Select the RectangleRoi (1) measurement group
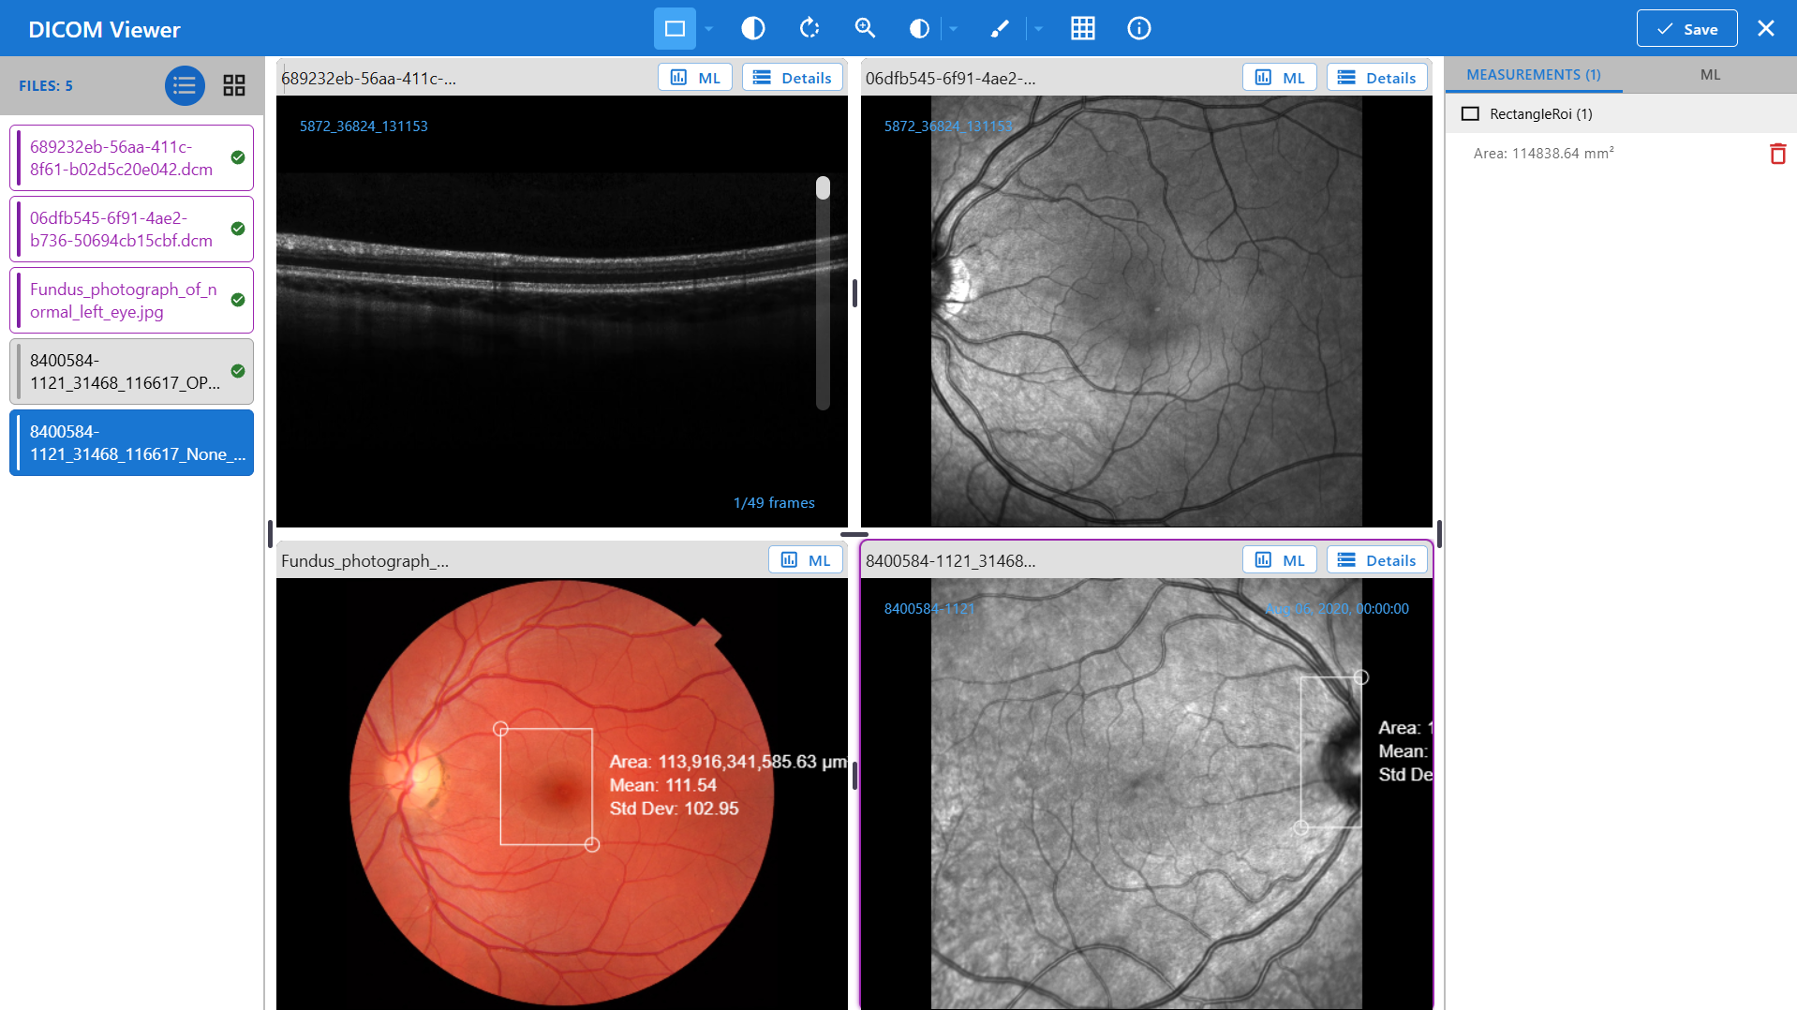Viewport: 1797px width, 1010px height. coord(1621,114)
